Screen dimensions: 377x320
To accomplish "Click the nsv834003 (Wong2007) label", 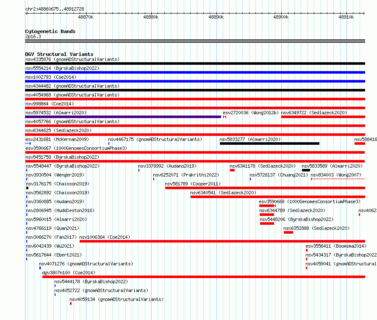I will pos(336,175).
